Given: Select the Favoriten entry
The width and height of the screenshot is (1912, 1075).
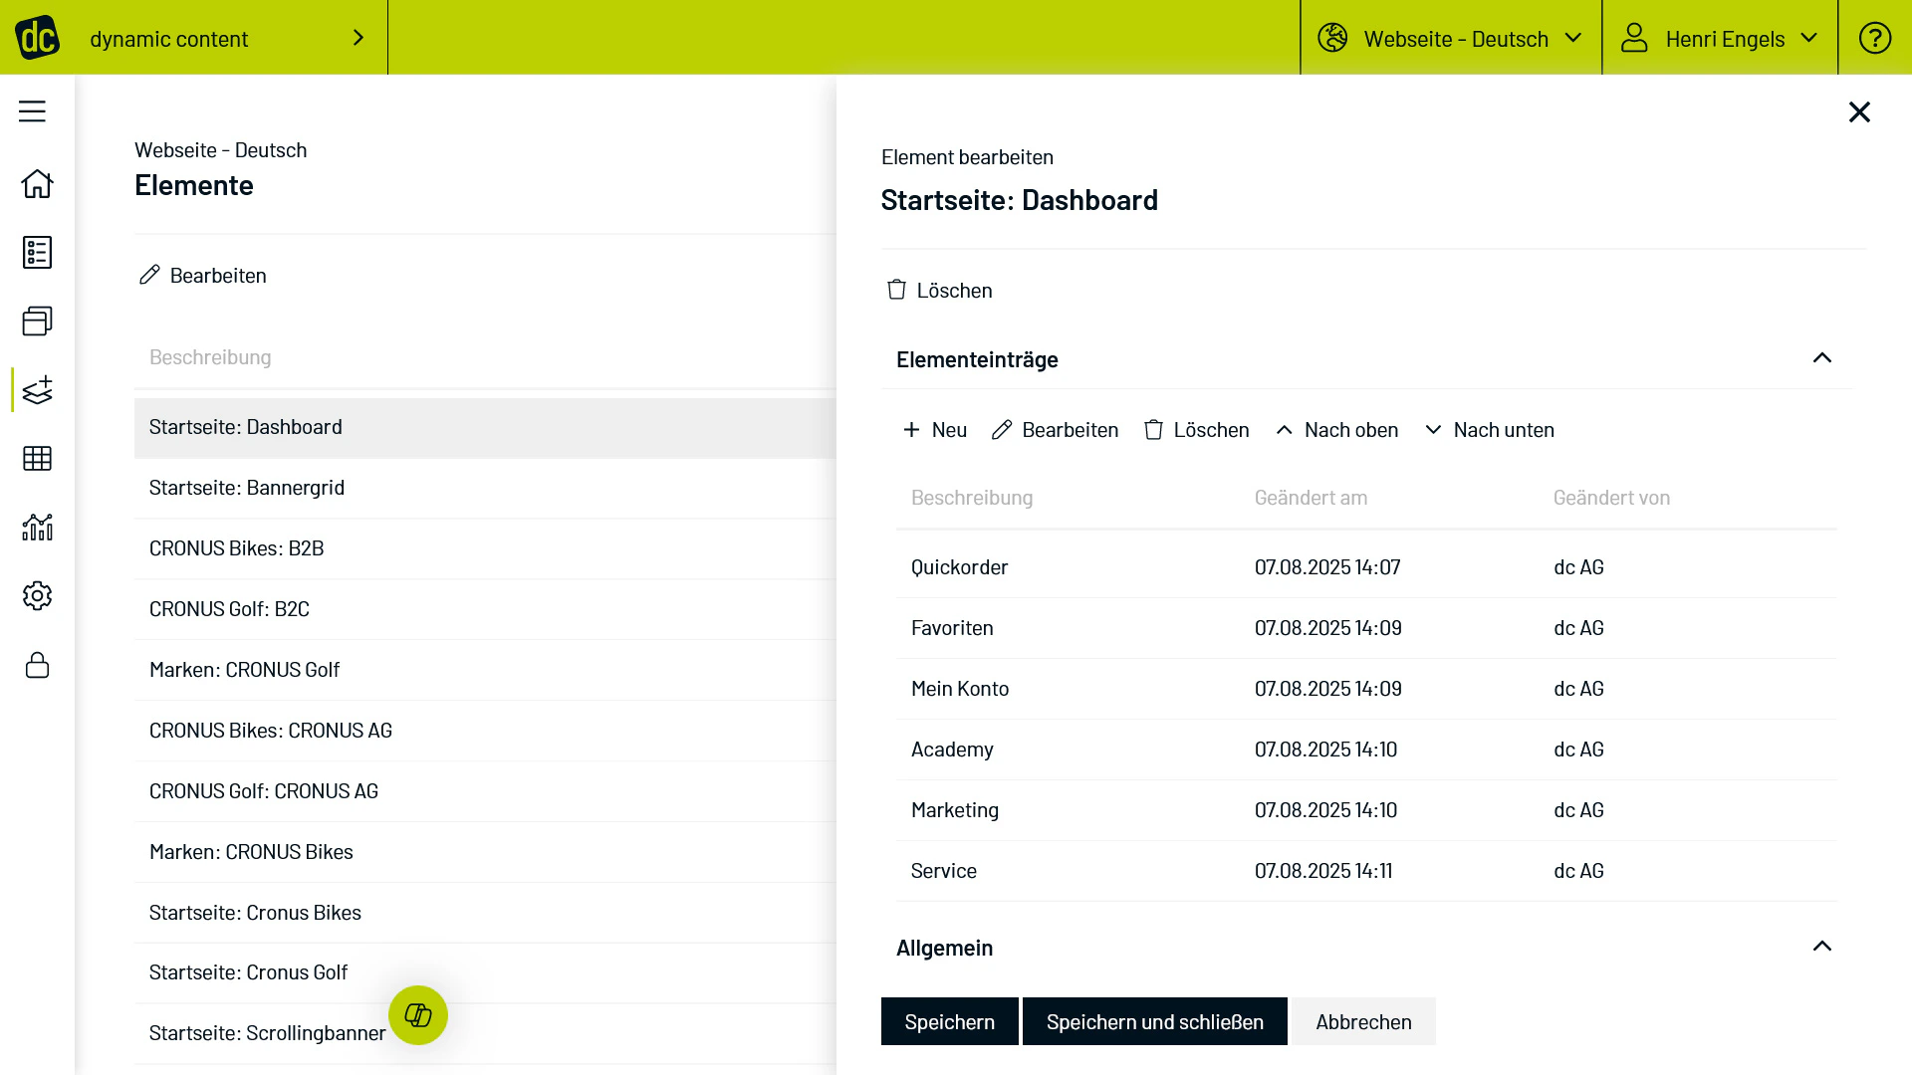Looking at the screenshot, I should coord(1366,628).
